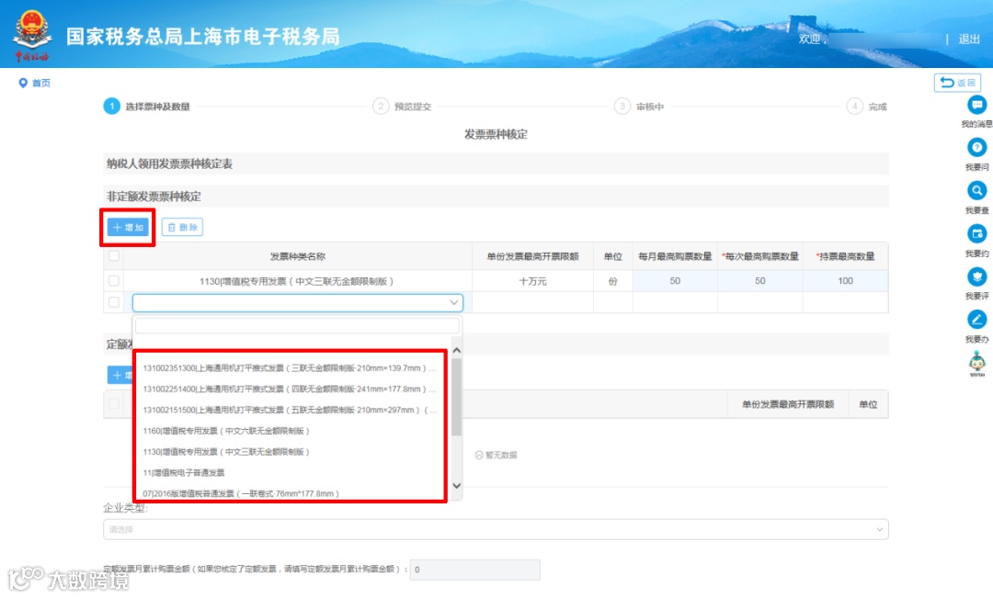Click the 定额发票月累计购票金额 field showing 0
The height and width of the screenshot is (598, 993).
pos(475,570)
